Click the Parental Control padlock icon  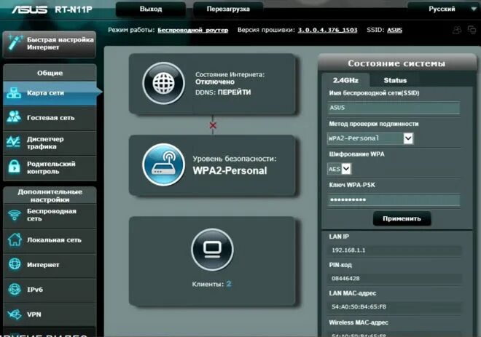tap(14, 167)
